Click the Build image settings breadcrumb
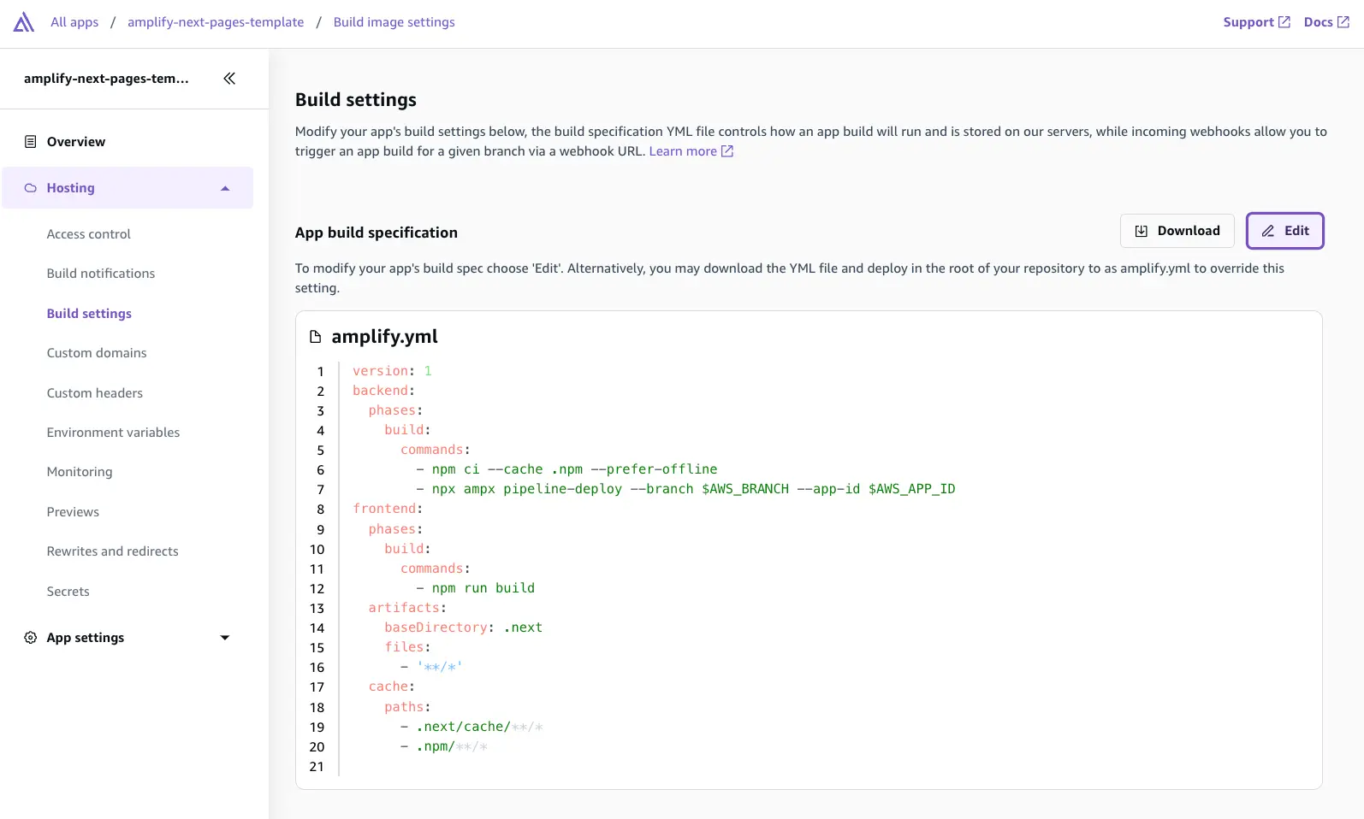The height and width of the screenshot is (819, 1364). [x=394, y=22]
